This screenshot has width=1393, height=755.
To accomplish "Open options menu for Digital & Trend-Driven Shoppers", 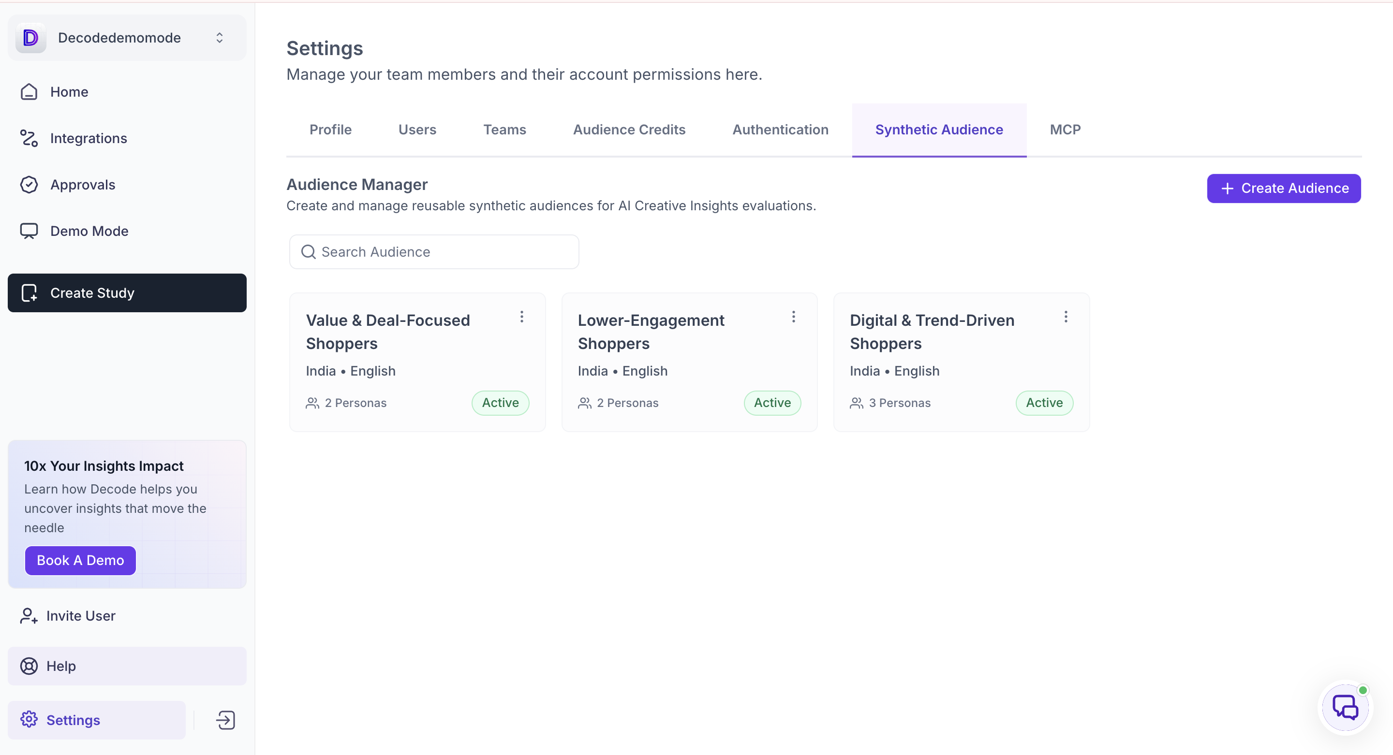I will coord(1065,317).
